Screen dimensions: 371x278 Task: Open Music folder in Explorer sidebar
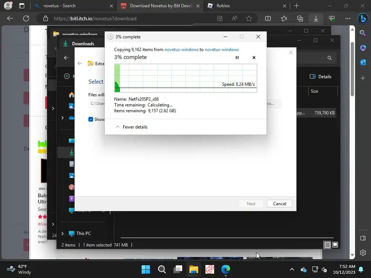71,187
